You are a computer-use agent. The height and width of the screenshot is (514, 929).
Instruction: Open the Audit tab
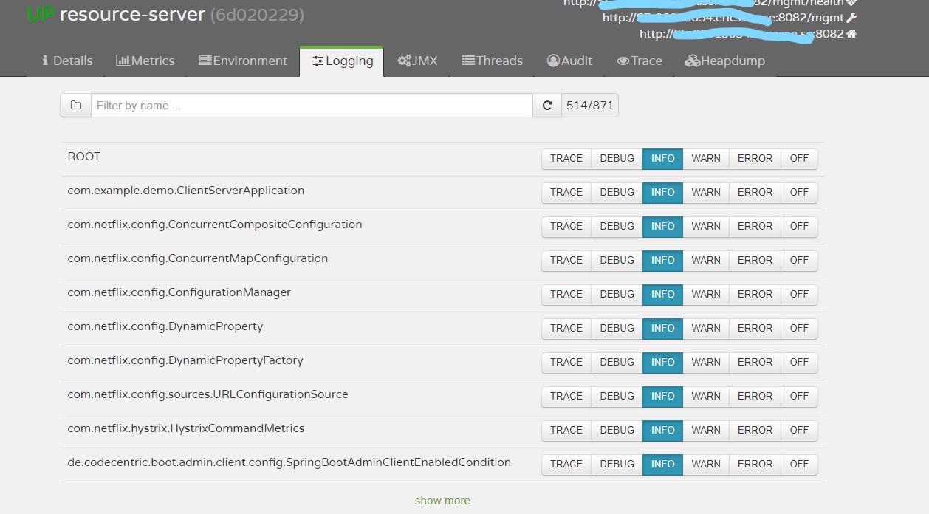570,61
